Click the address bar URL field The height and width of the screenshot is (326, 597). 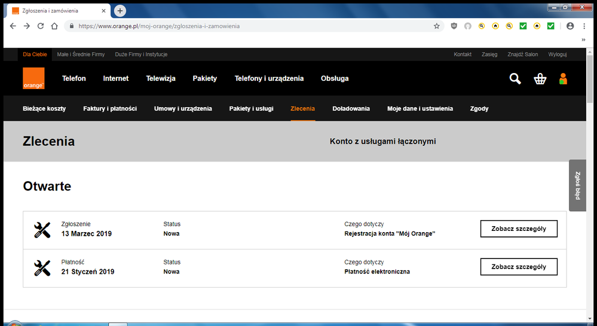click(251, 26)
